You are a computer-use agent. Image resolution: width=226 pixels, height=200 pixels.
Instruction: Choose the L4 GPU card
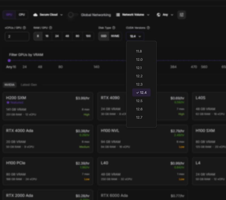[x=209, y=171]
